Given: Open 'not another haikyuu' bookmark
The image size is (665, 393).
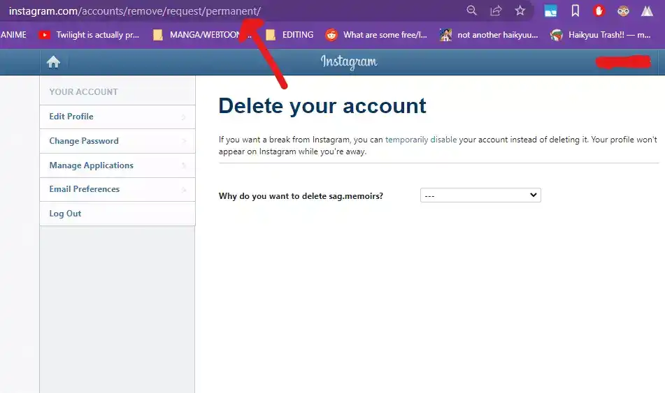Looking at the screenshot, I should [489, 35].
